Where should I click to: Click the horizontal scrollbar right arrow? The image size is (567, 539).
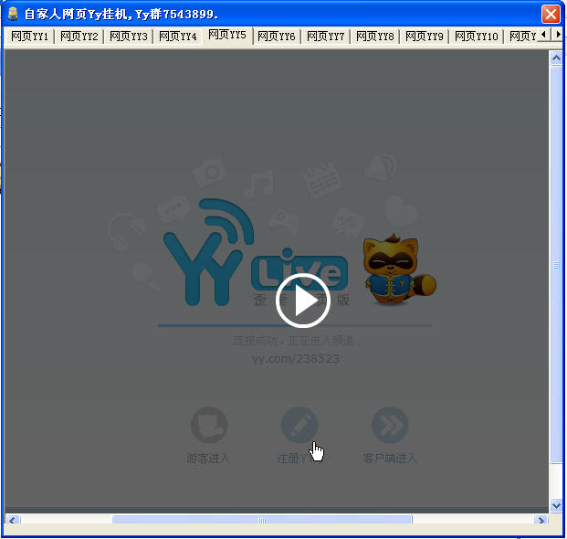pos(541,520)
